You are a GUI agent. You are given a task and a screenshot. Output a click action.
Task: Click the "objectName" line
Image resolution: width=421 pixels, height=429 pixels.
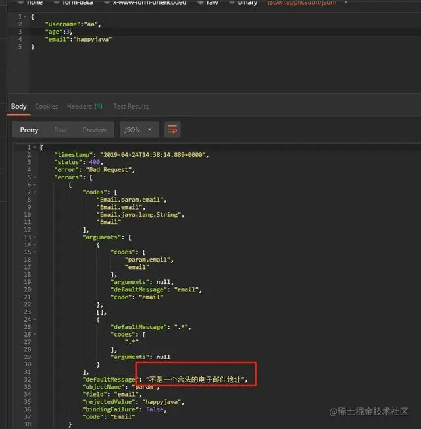[x=121, y=387]
